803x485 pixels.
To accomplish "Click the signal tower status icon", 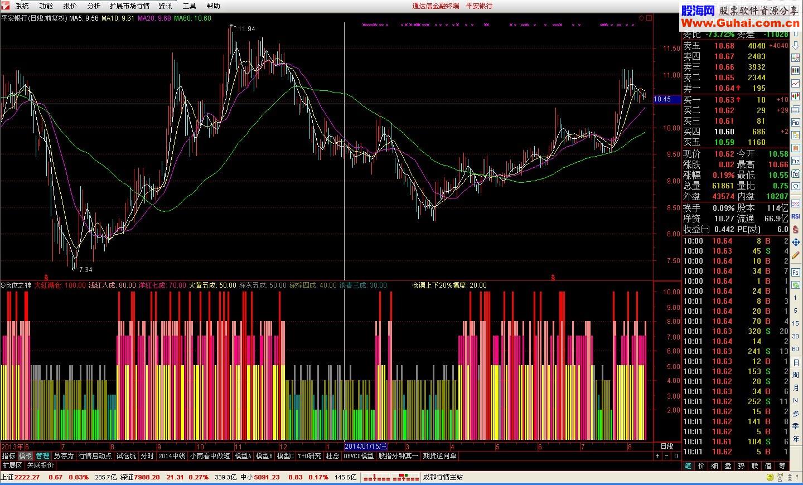I will tap(780, 477).
